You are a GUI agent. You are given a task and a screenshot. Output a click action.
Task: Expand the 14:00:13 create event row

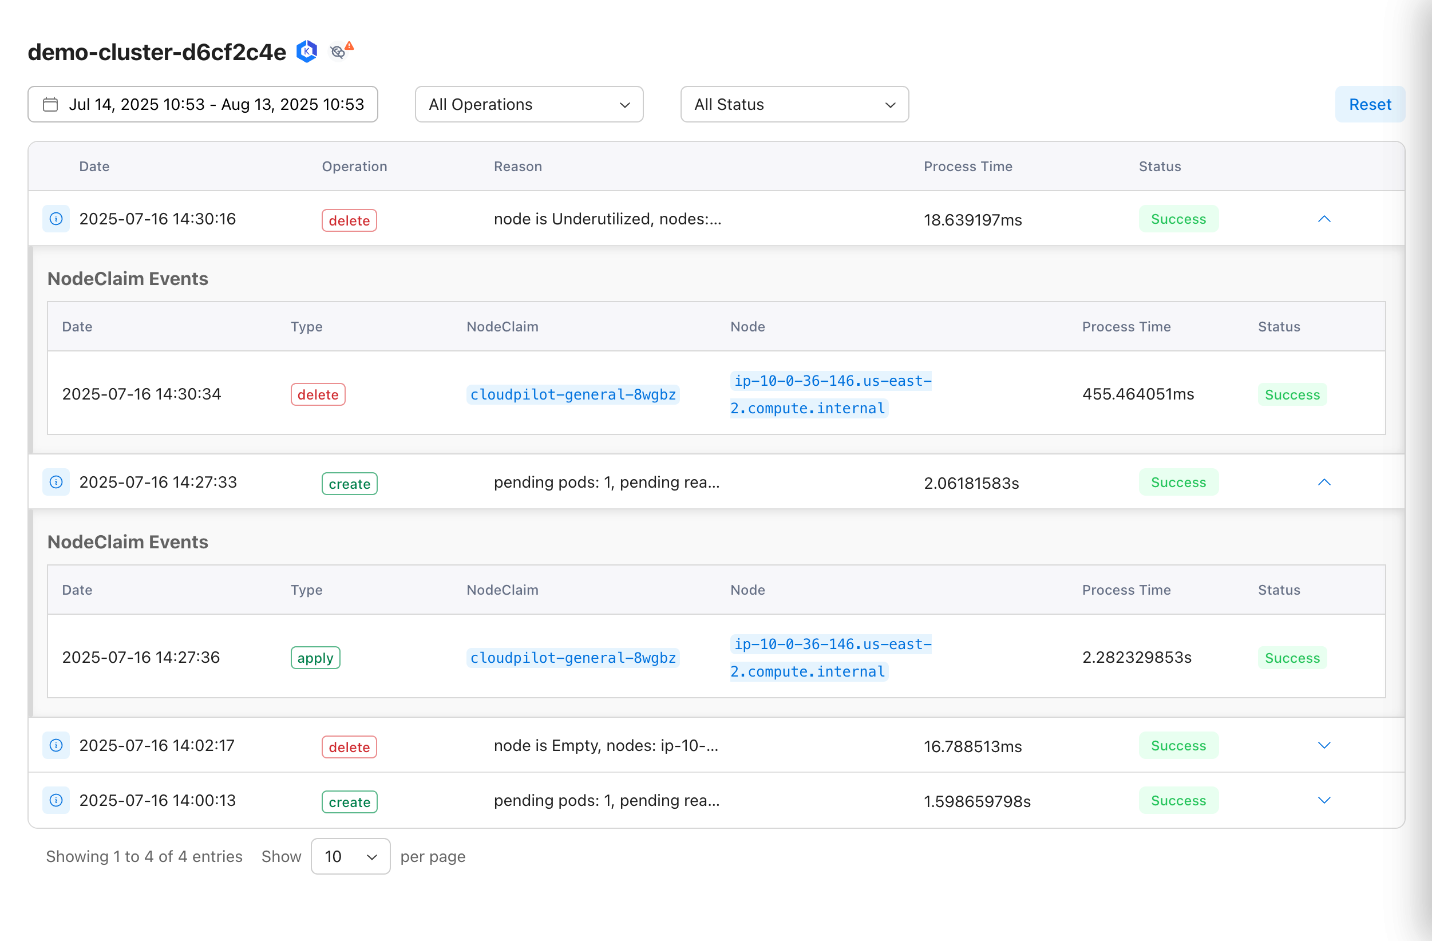1324,800
